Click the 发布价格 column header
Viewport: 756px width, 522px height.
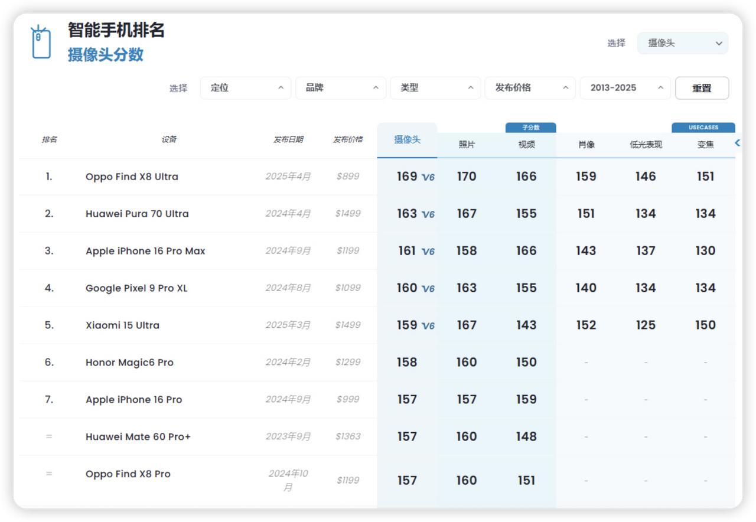pos(348,140)
